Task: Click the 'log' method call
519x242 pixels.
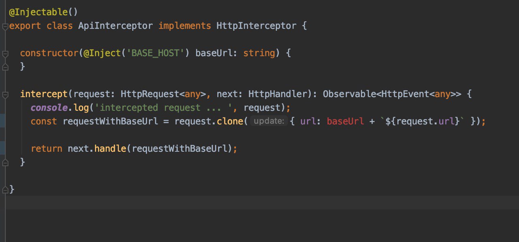Action: click(x=81, y=108)
